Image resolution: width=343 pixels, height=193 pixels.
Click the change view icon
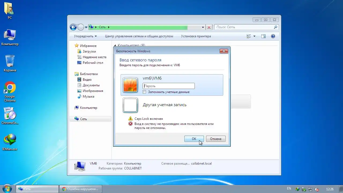249,36
